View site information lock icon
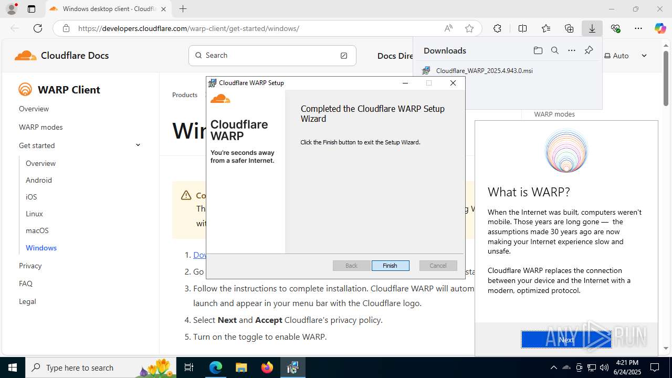The height and width of the screenshot is (378, 672). tap(66, 28)
